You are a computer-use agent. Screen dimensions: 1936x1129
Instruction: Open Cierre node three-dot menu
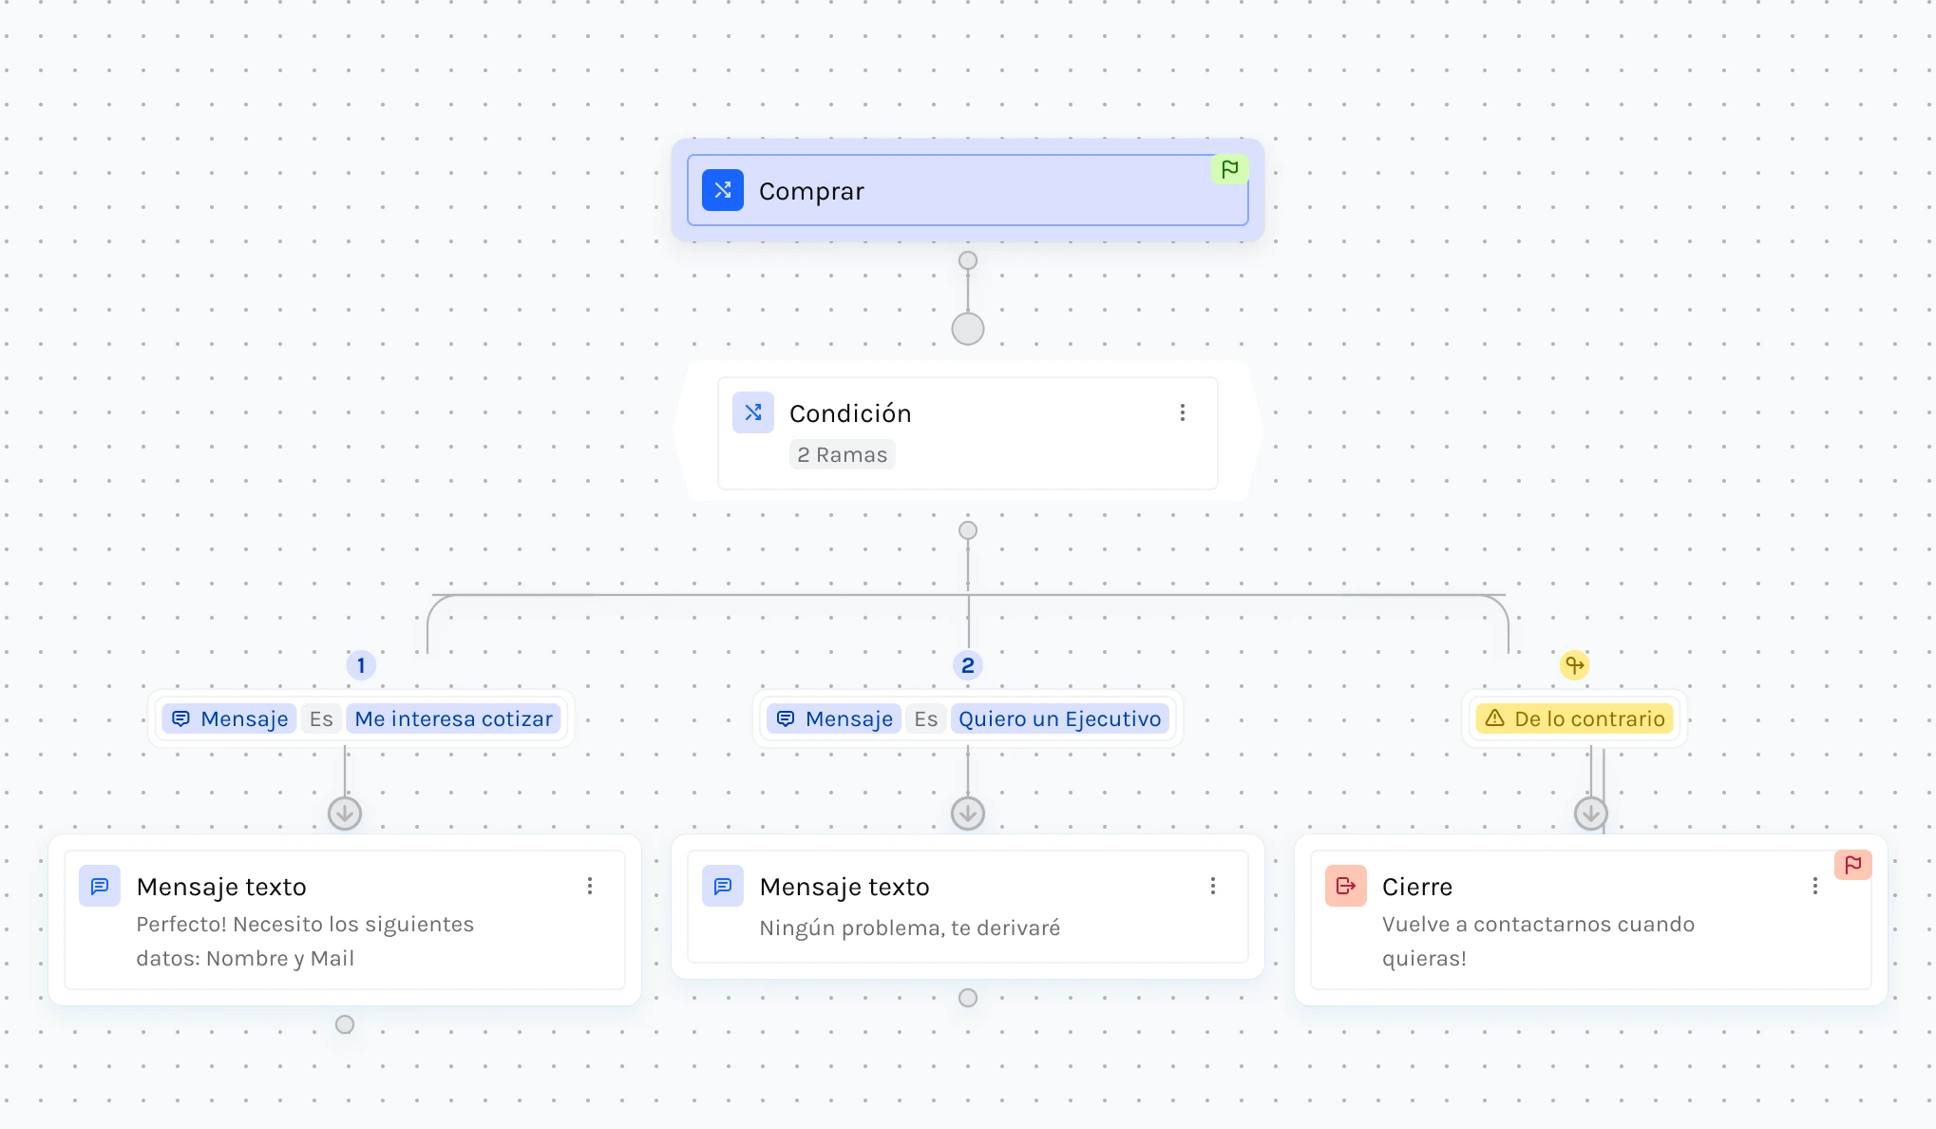[x=1814, y=886]
